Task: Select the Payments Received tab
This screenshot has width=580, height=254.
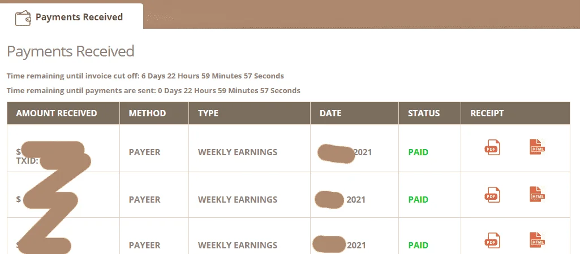Action: click(x=71, y=16)
